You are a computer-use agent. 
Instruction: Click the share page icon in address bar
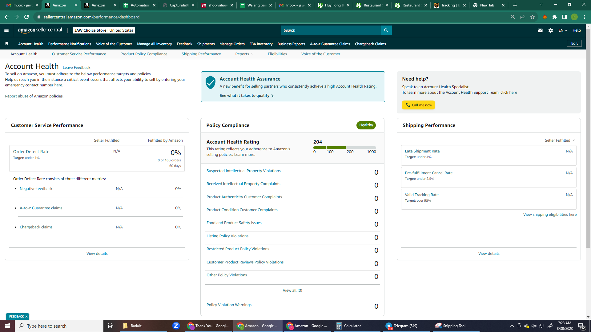coord(523,17)
